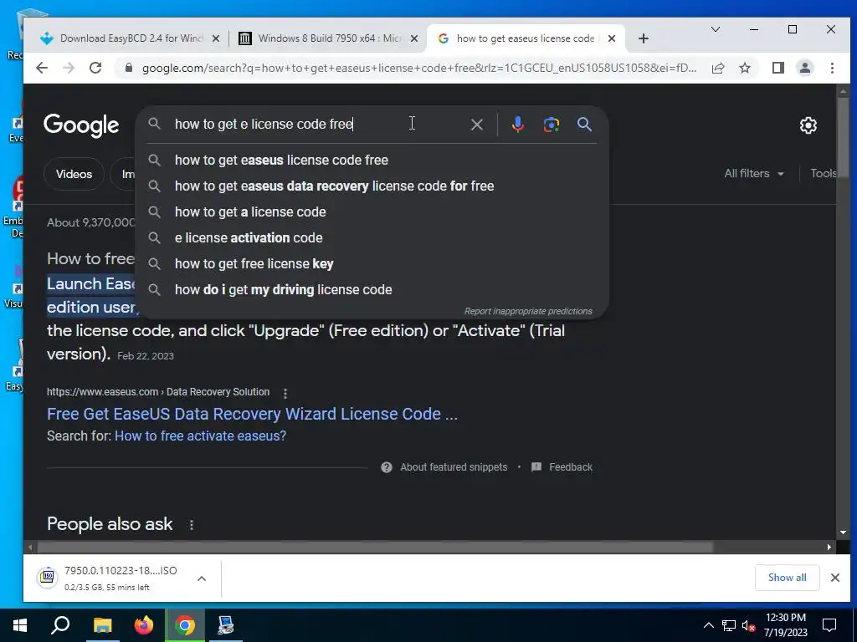Click the vertical scrollbar down arrow
Viewport: 857px width, 642px height.
(x=843, y=532)
